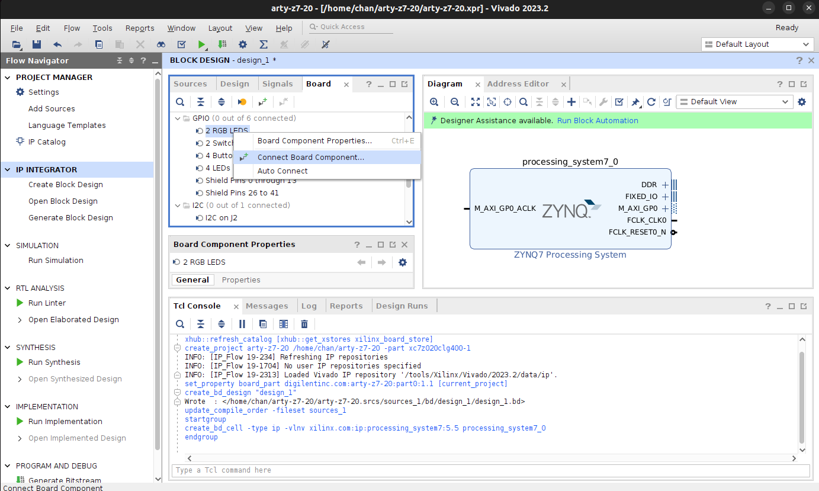Click Collapse All icon in Board panel toolbar
819x491 pixels.
[201, 102]
